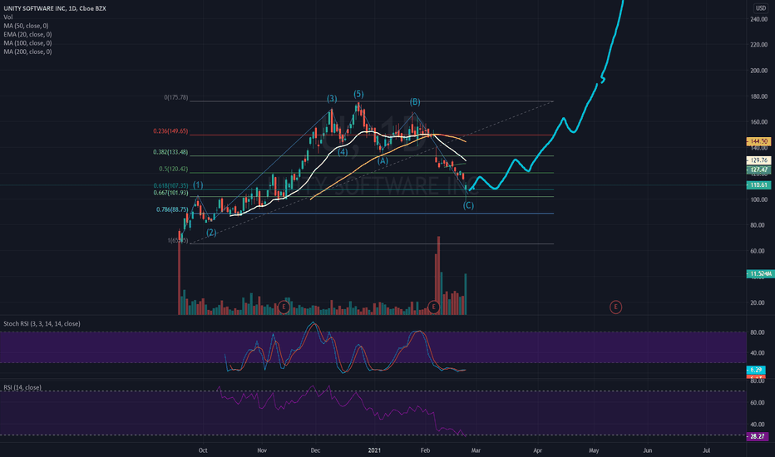The width and height of the screenshot is (775, 457).
Task: Select the 0(175.78) Fibonacci level label
Action: coord(176,98)
